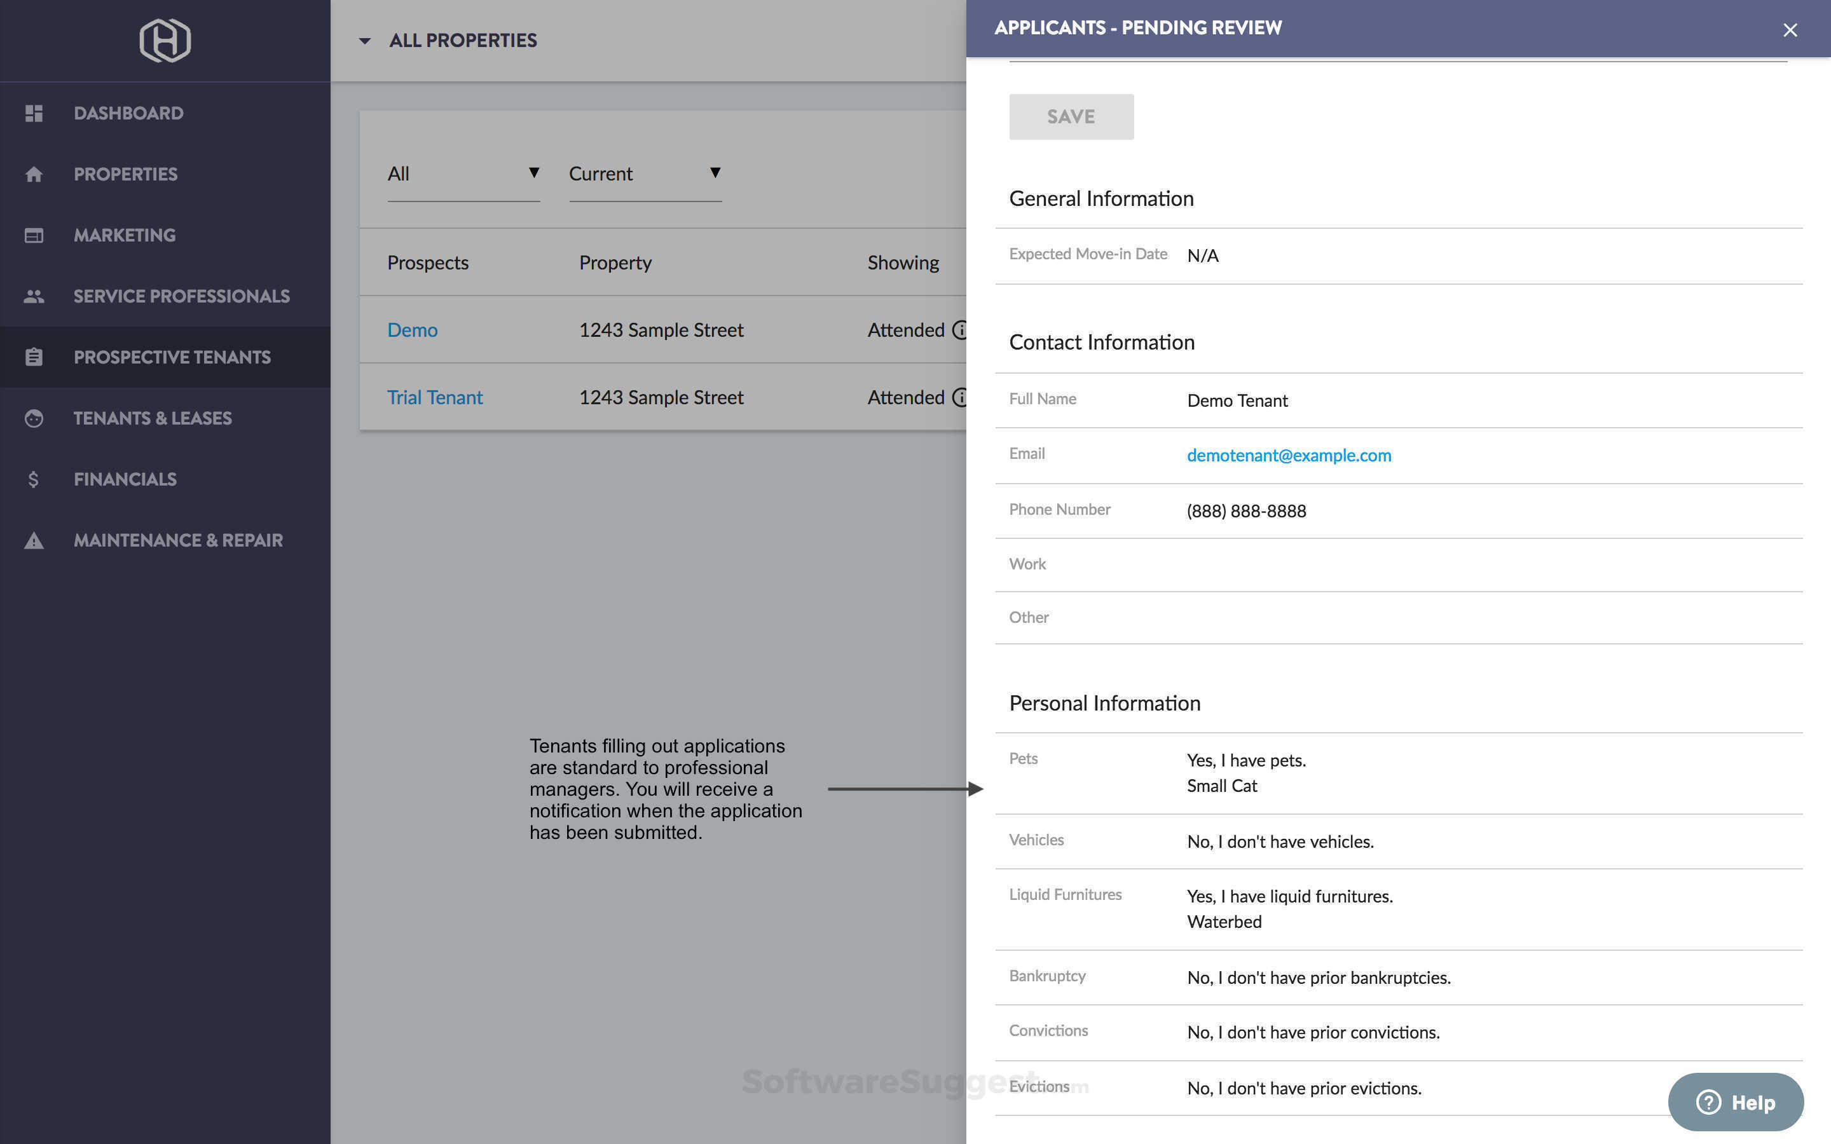Click the demotenant@example.com email link
Image resolution: width=1831 pixels, height=1144 pixels.
(1289, 456)
